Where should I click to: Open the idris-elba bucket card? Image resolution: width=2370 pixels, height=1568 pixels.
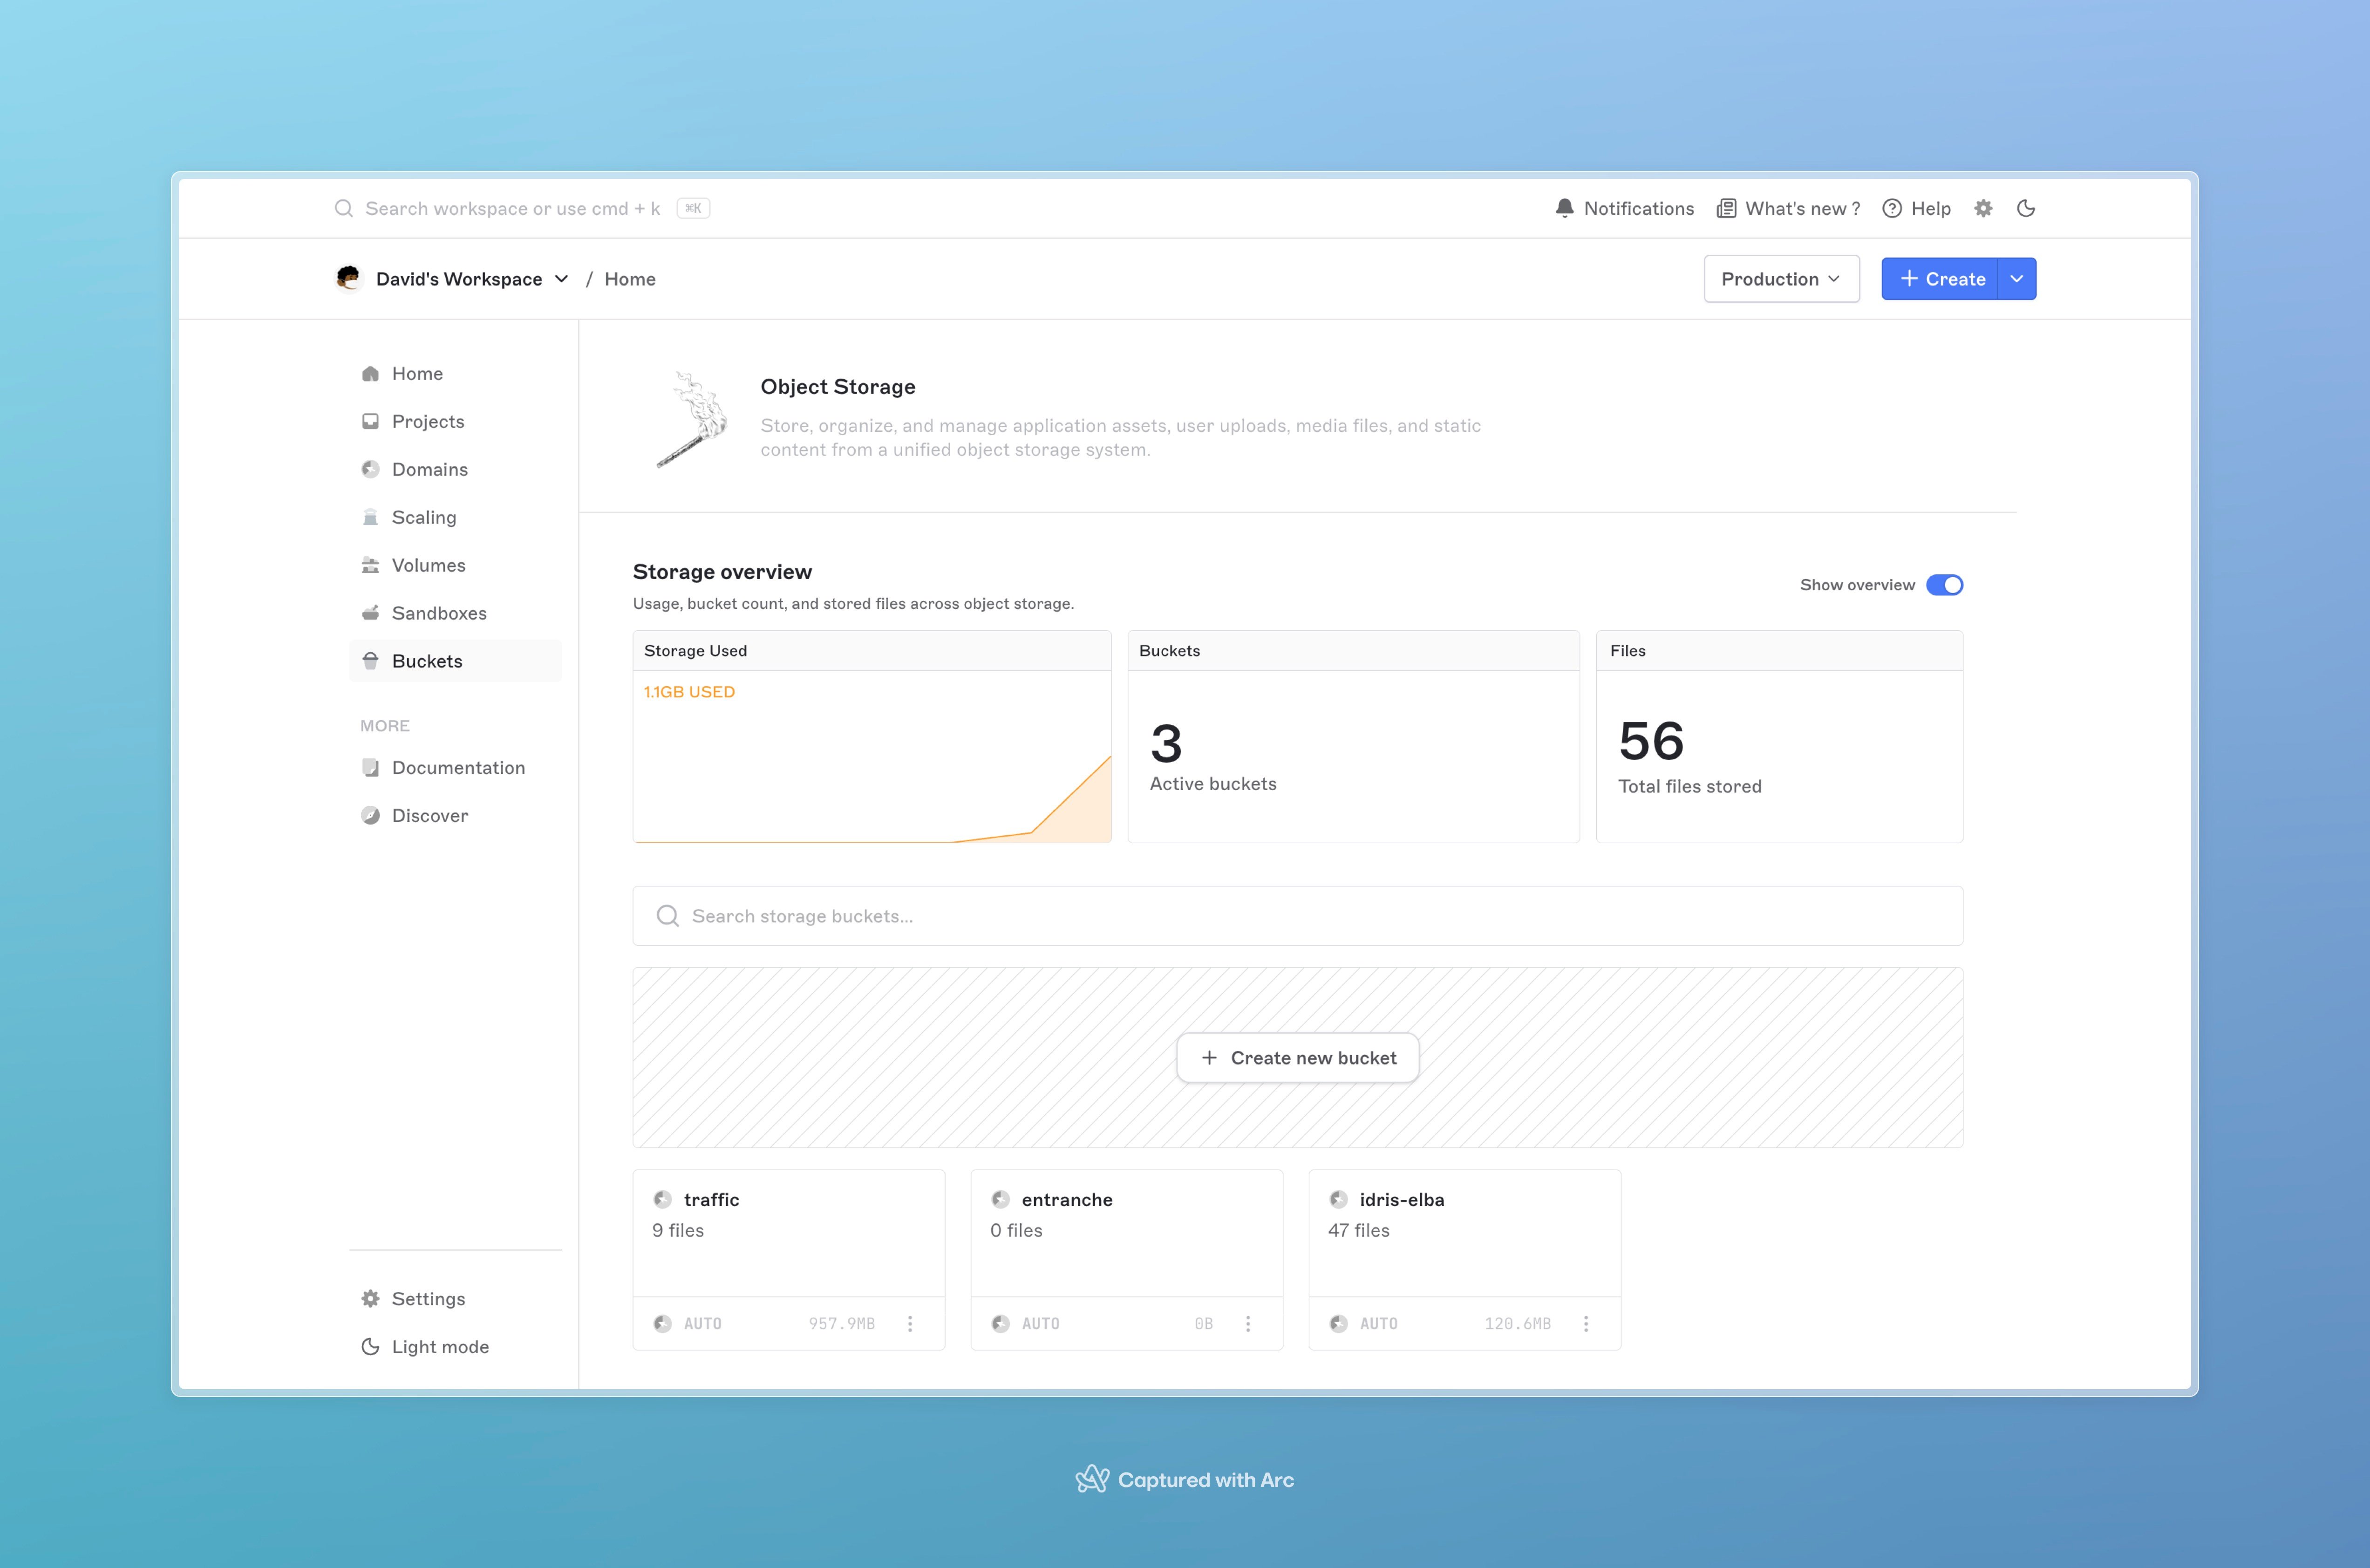(x=1464, y=1259)
